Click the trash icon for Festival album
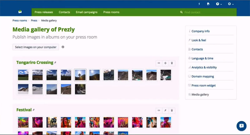 coord(172,110)
